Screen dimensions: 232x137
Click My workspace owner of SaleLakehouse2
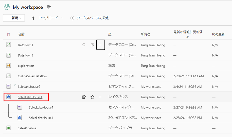point(151,87)
